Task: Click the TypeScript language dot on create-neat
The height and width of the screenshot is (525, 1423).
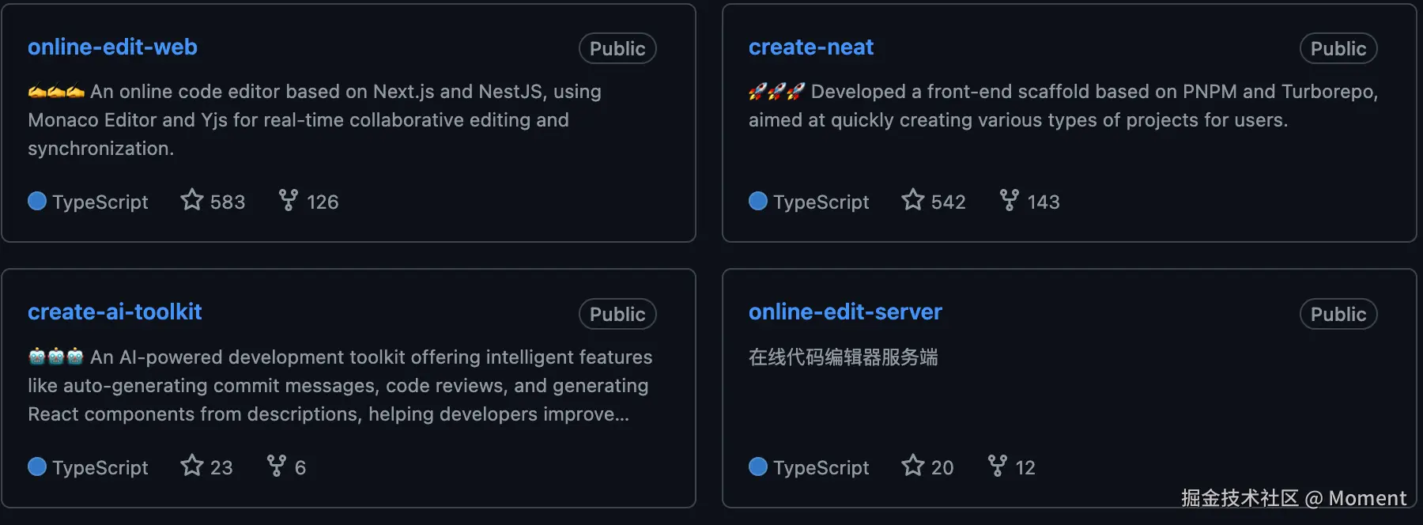Action: (x=758, y=202)
